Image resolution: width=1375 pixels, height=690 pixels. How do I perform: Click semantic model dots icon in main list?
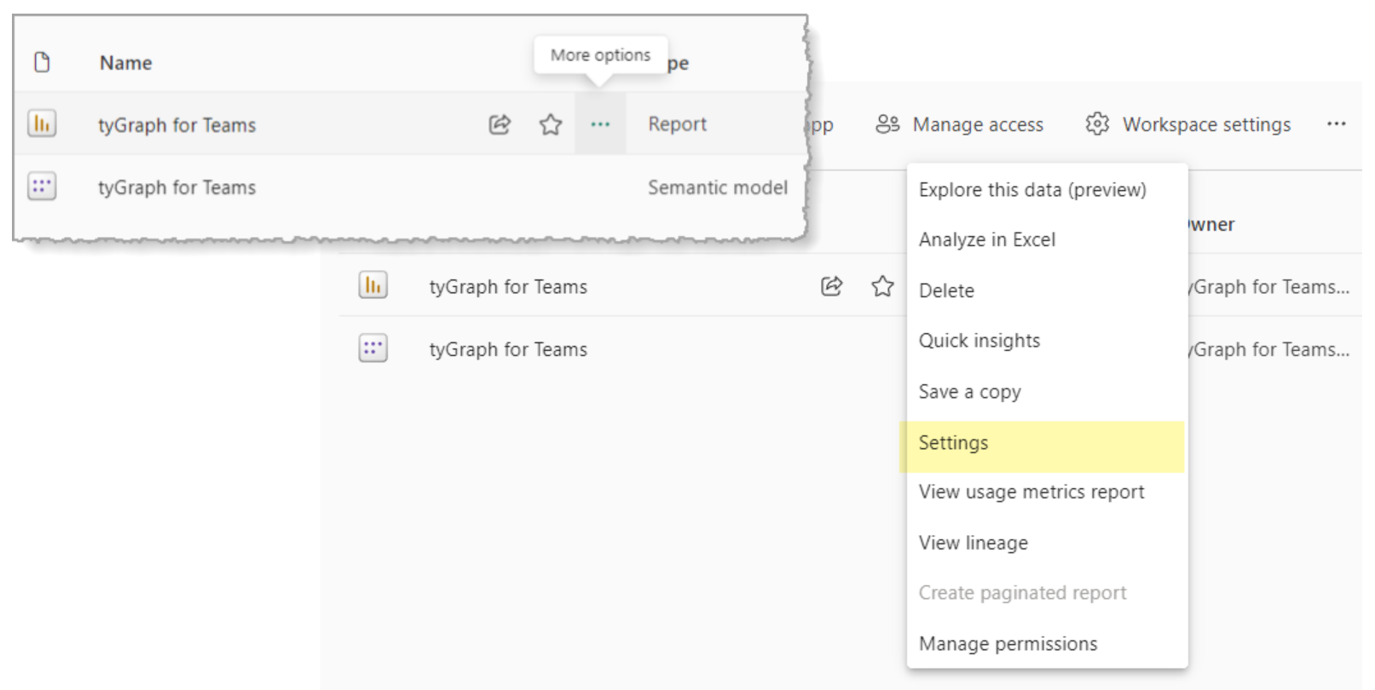(373, 348)
